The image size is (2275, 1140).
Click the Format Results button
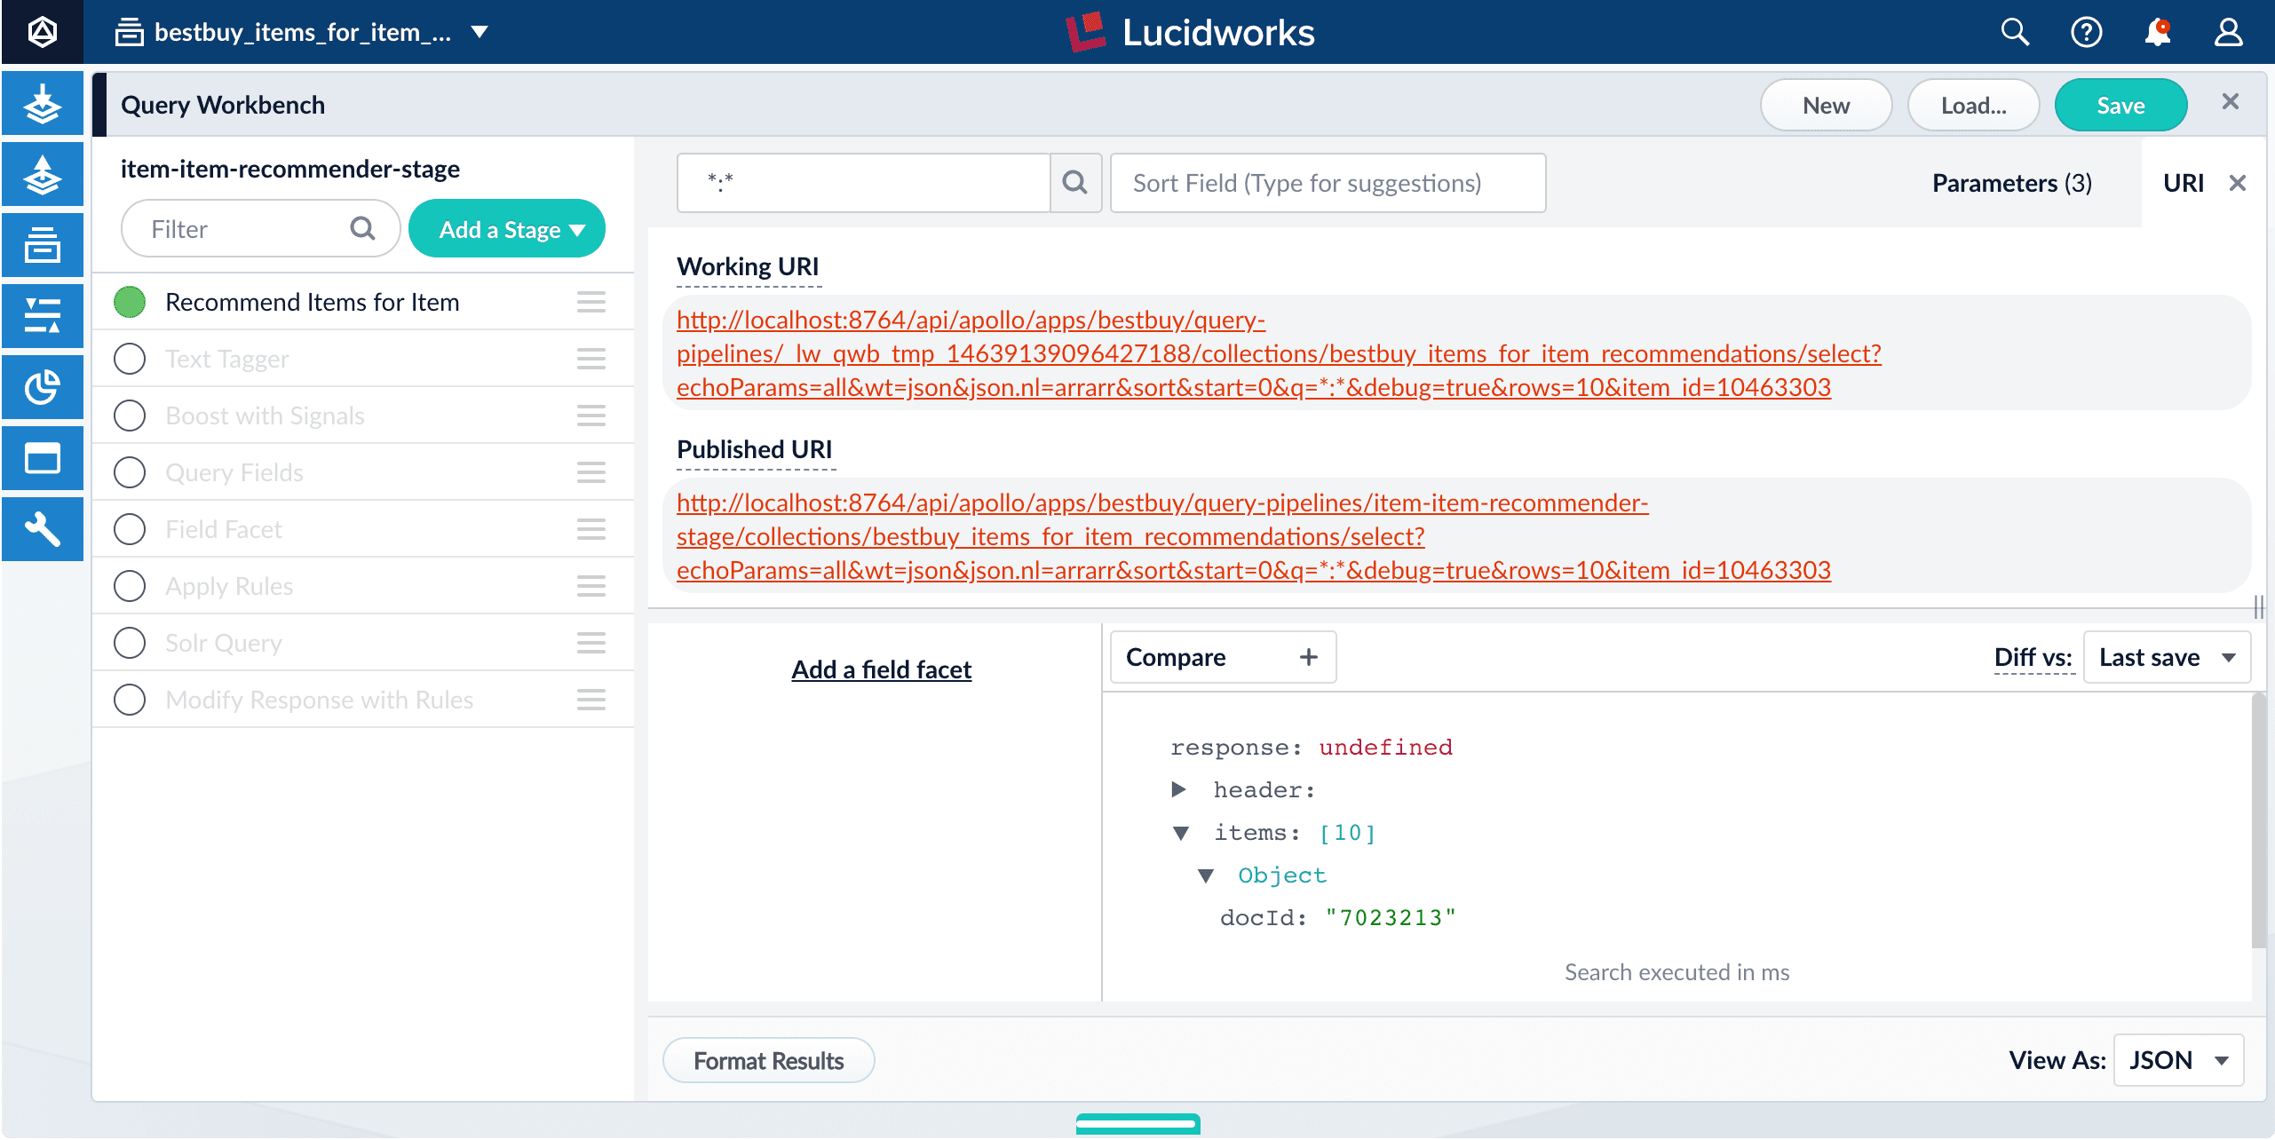768,1060
